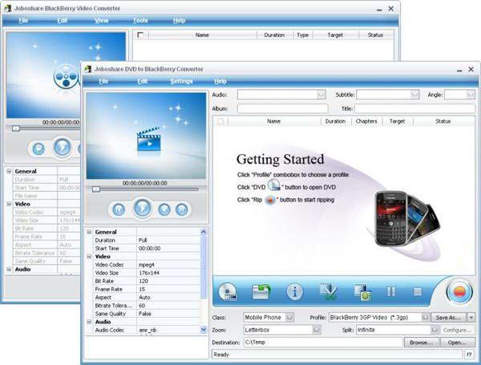Collapse Audio section in DVD converter properties
The width and height of the screenshot is (481, 365).
click(x=89, y=322)
